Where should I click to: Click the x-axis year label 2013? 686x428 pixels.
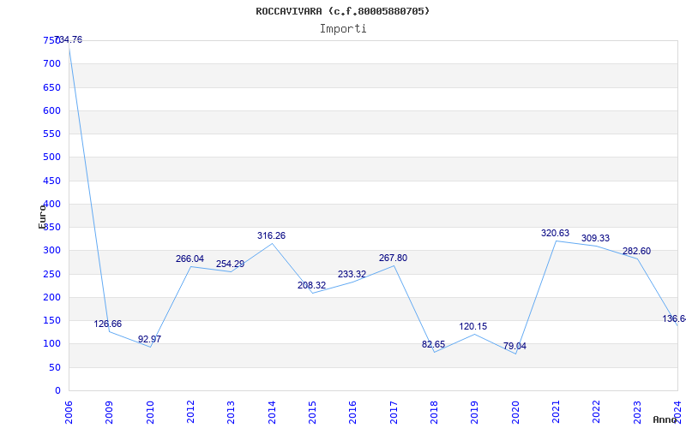[231, 412]
